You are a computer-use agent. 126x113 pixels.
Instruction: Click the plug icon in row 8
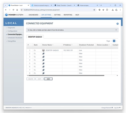44,73
